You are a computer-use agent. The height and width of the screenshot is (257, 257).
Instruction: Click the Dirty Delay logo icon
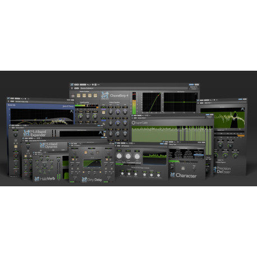tap(84, 180)
